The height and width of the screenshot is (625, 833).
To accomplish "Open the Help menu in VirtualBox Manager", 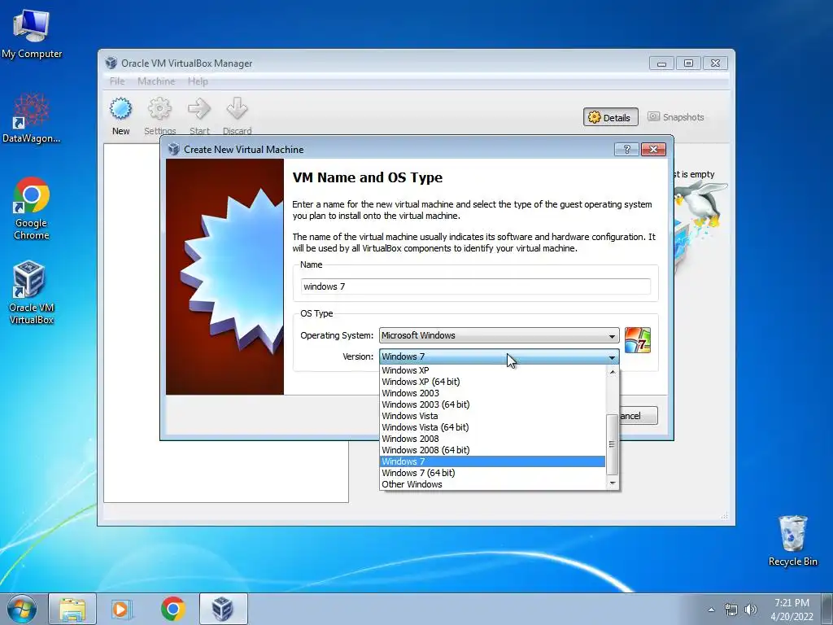I will [198, 81].
